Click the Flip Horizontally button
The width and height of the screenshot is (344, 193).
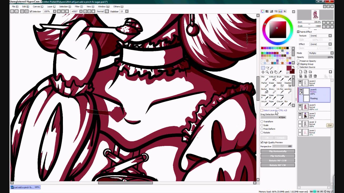tap(278, 151)
